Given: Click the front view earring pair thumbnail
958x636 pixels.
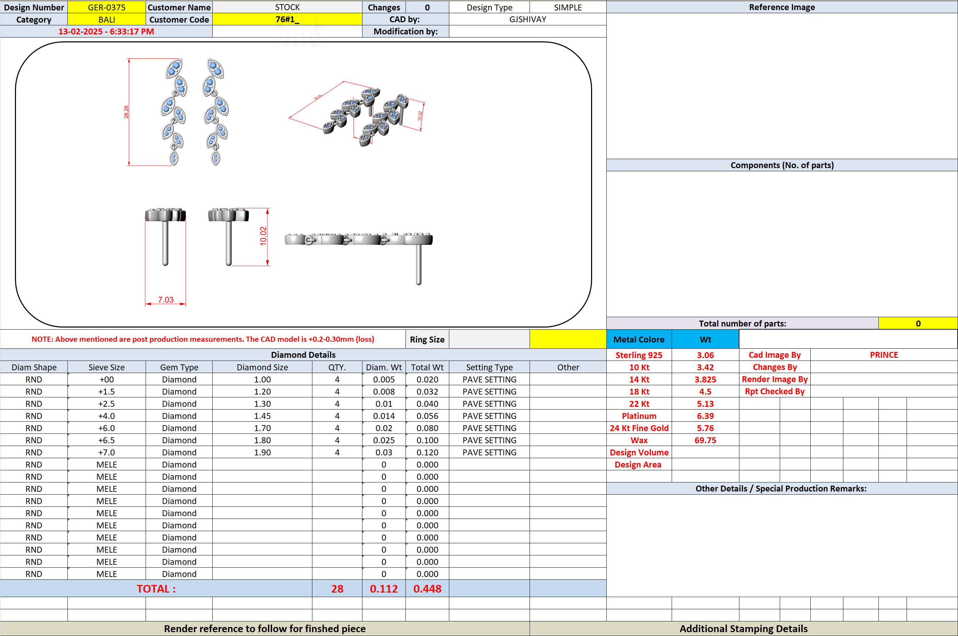Looking at the screenshot, I should point(195,111).
